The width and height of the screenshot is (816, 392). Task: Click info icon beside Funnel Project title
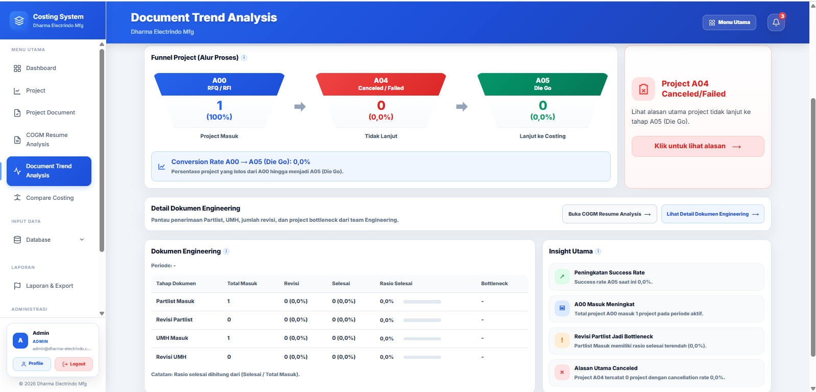tap(244, 58)
